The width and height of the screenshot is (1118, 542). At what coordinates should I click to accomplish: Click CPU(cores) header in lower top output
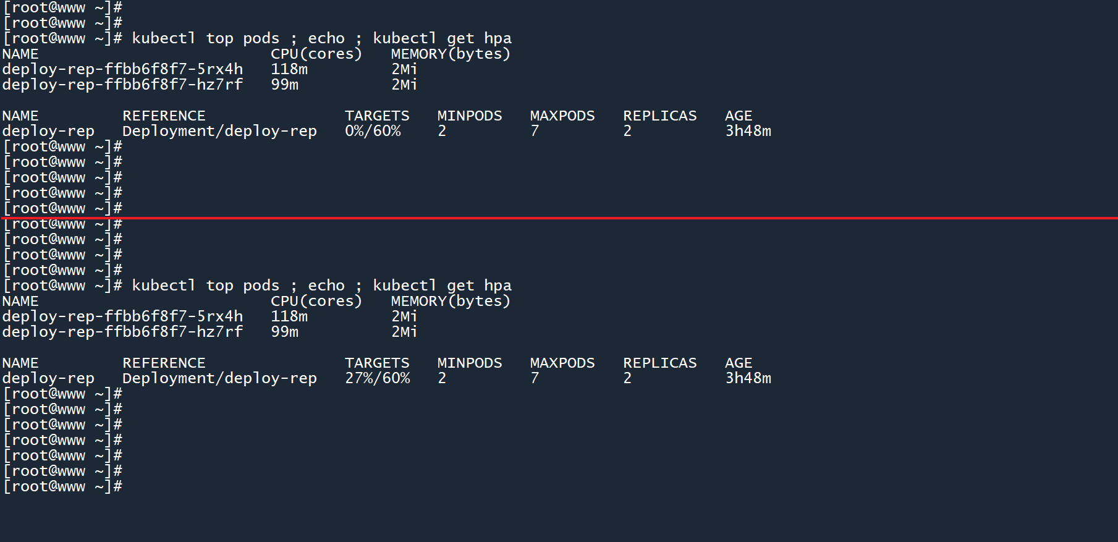coord(316,301)
